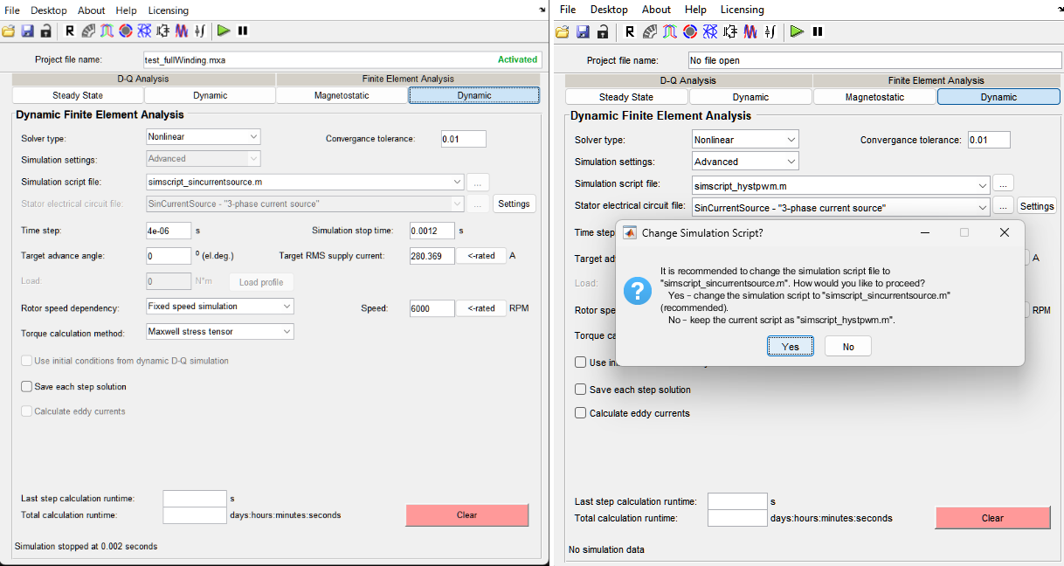Open Rotor speed dependency dropdown

tap(220, 306)
